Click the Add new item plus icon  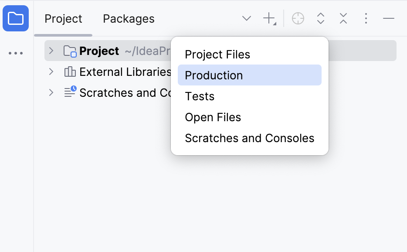(x=268, y=18)
